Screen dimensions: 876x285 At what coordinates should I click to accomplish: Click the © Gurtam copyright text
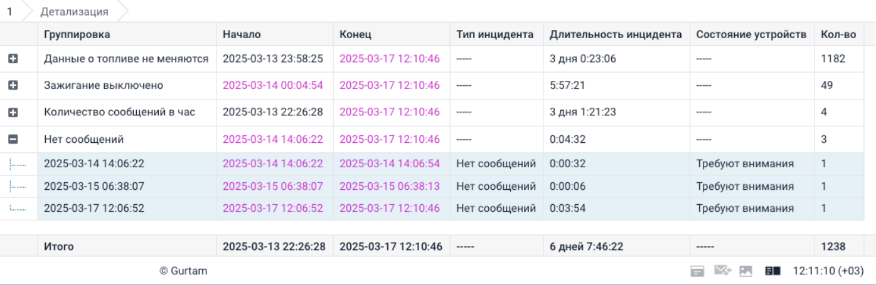183,271
